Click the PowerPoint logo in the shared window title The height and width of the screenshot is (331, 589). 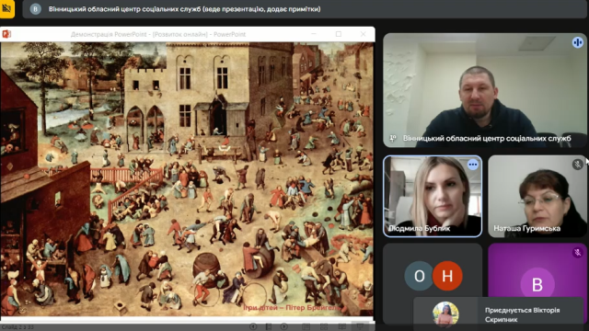(x=6, y=34)
